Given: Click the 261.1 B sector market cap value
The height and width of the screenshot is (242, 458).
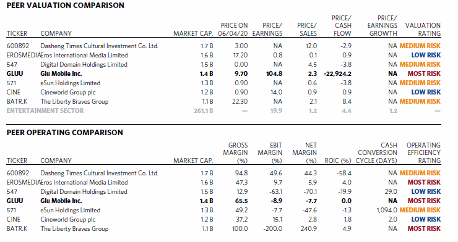Looking at the screenshot, I should click(x=203, y=111).
